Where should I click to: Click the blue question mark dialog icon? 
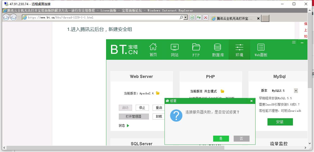click(x=176, y=115)
